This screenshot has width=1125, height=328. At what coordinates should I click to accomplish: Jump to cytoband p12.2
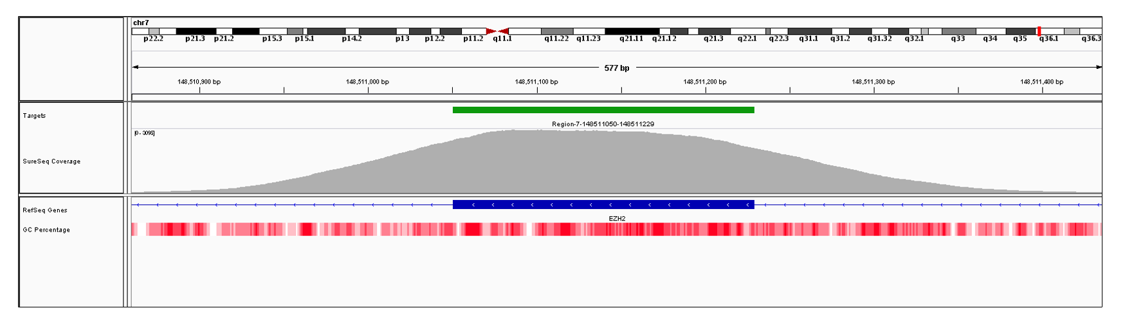434,39
